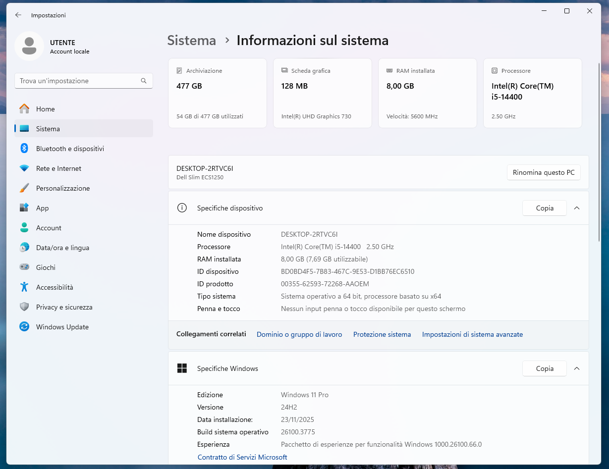Screen dimensions: 609x469
Task: Open Personalizzazione settings
Action: (84, 188)
